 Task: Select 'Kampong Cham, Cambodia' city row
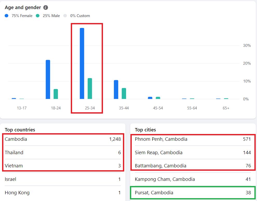coord(193,179)
